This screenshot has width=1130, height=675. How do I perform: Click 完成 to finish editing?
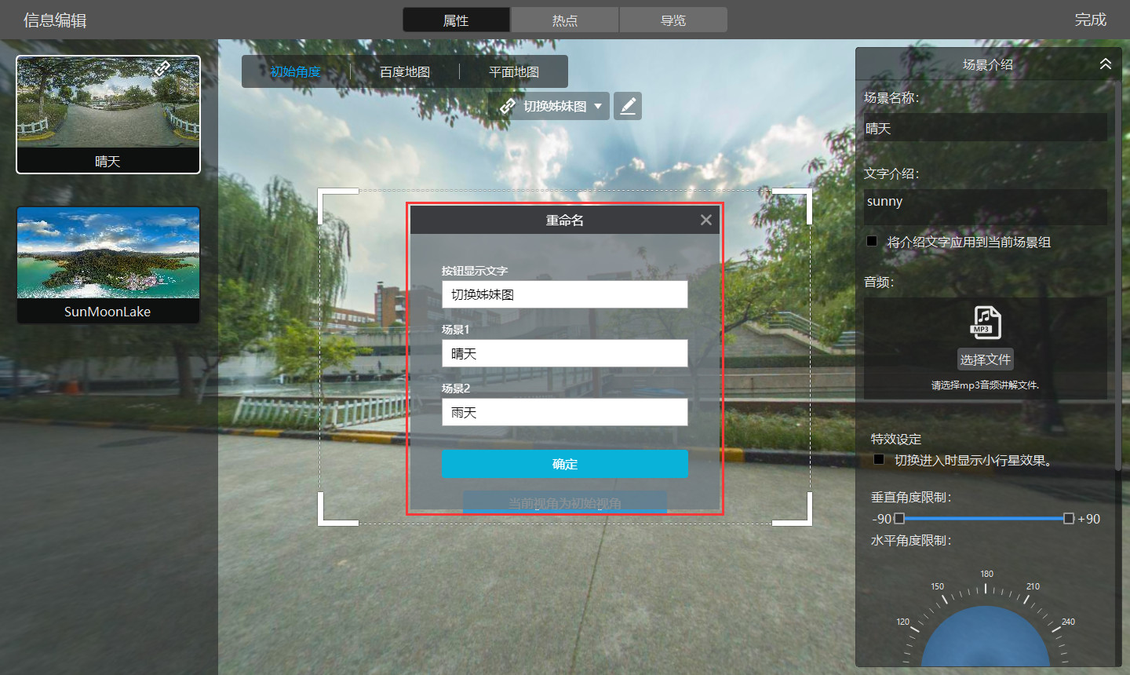tap(1090, 20)
